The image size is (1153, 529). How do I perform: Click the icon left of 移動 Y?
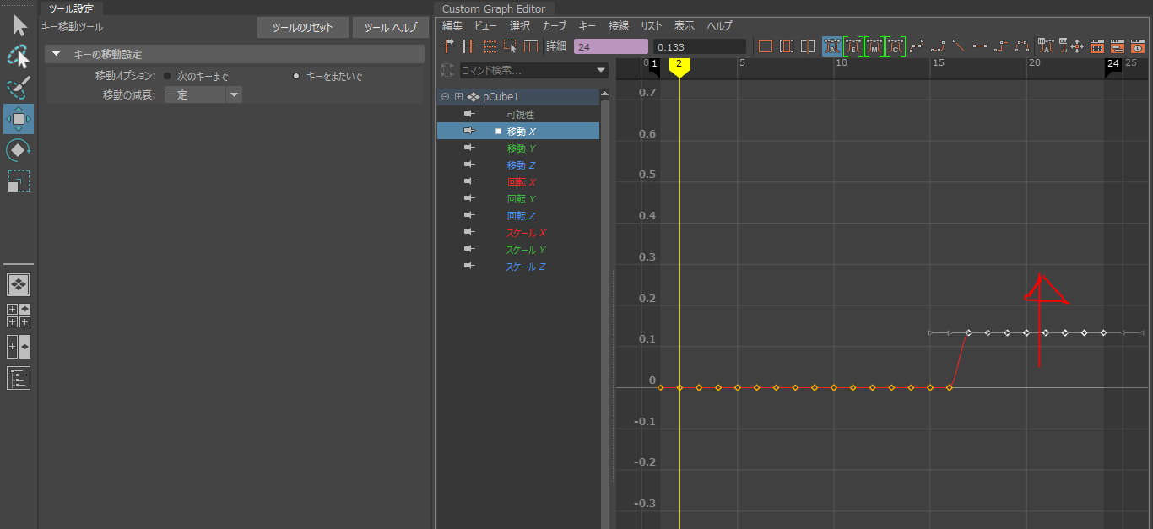(469, 148)
